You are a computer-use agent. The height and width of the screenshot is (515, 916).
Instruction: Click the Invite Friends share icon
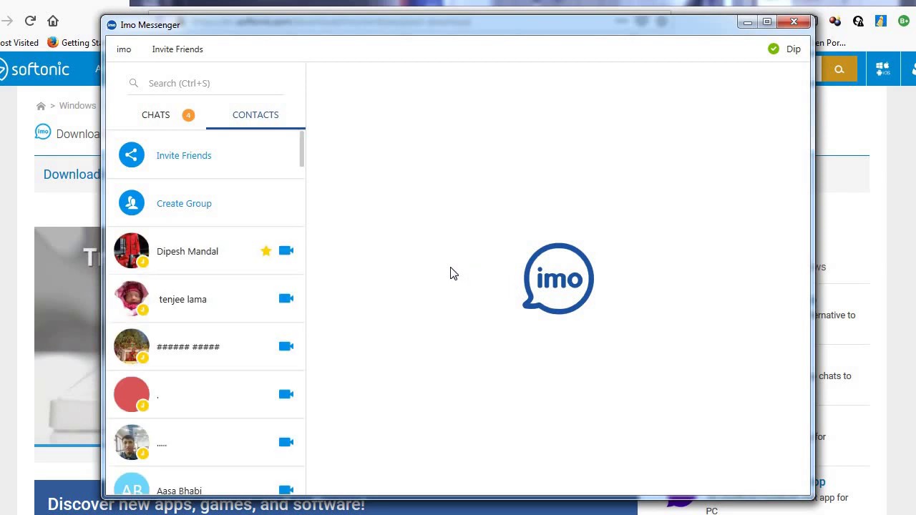(132, 155)
